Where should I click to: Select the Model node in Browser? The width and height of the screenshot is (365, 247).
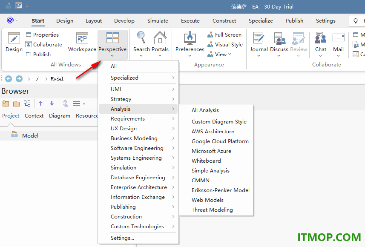[30, 135]
